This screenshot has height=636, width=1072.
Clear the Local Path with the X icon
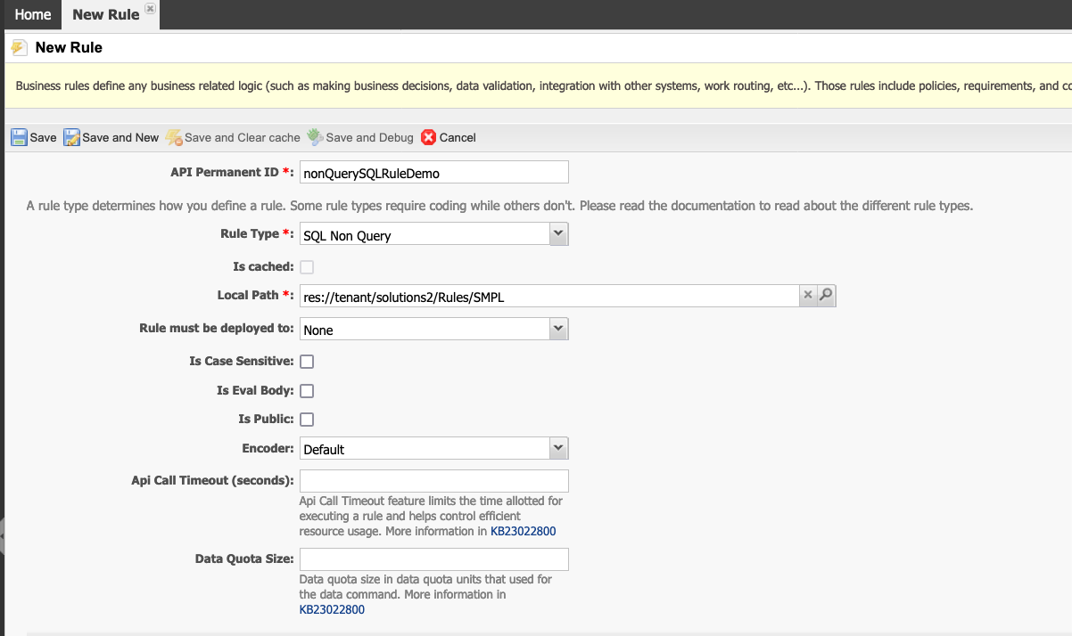pyautogui.click(x=807, y=296)
